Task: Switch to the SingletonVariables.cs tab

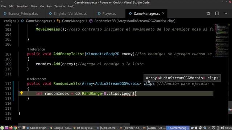Action: (x=70, y=14)
